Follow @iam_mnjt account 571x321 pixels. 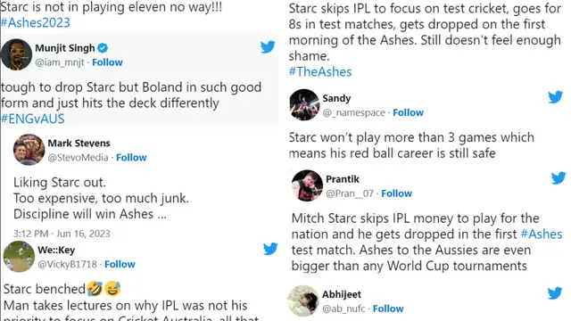[x=107, y=62]
